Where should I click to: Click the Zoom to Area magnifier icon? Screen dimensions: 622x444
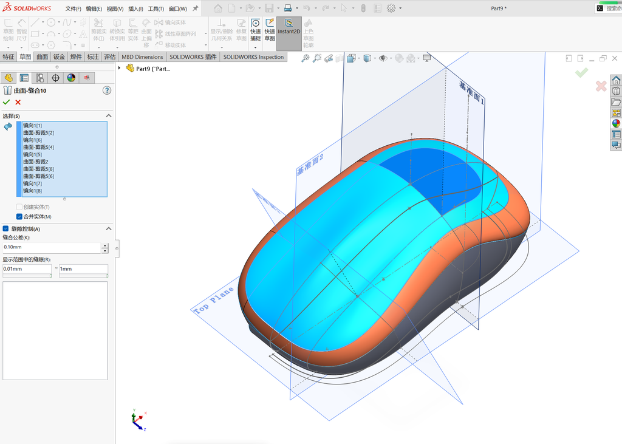tap(316, 58)
